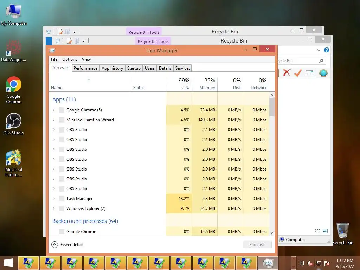Select the background Google Chrome process row
This screenshot has width=360, height=270.
pos(159,231)
